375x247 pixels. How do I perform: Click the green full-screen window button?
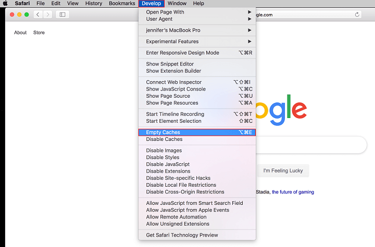[x=27, y=15]
